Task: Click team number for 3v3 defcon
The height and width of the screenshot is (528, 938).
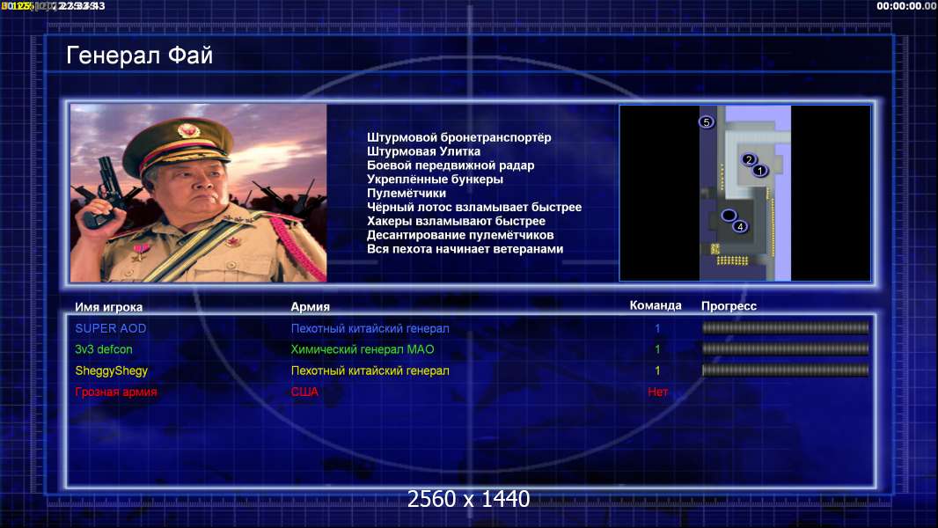Action: 657,349
